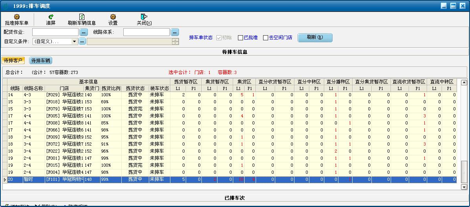The image size is (470, 207).
Task: Click the 刷新车辆信息 refresh vehicle icon
Action: (x=82, y=17)
